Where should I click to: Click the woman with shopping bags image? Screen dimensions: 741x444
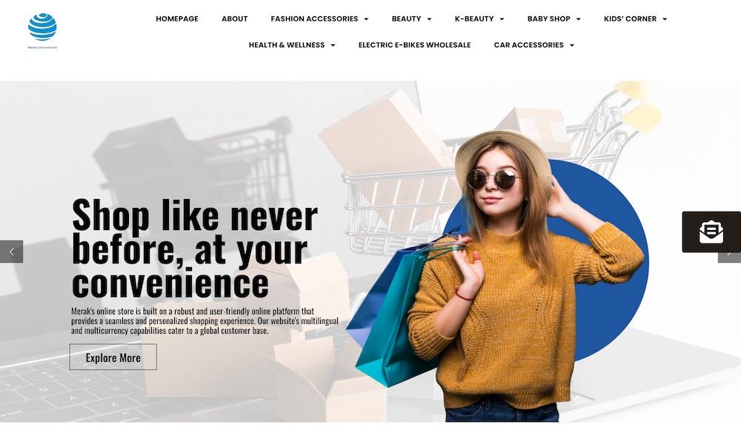coord(501,276)
